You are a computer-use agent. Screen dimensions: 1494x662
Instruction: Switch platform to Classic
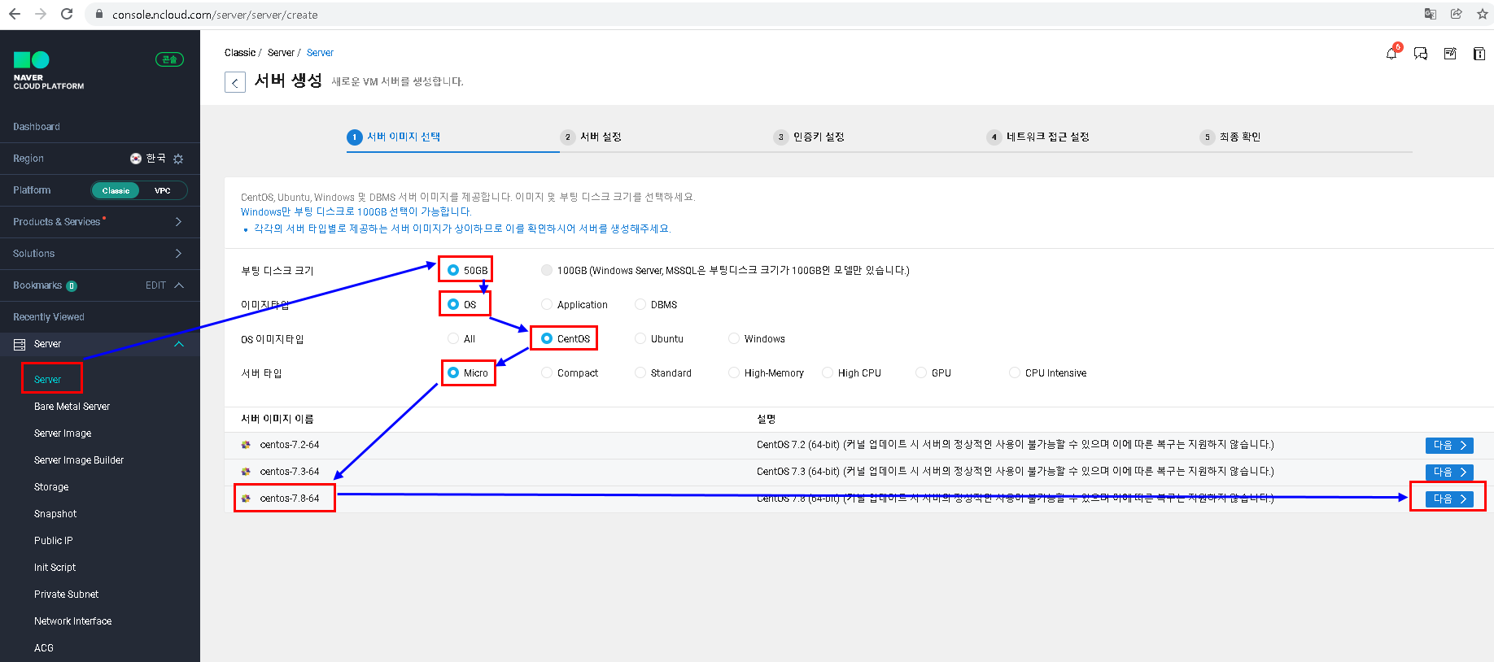[x=116, y=190]
